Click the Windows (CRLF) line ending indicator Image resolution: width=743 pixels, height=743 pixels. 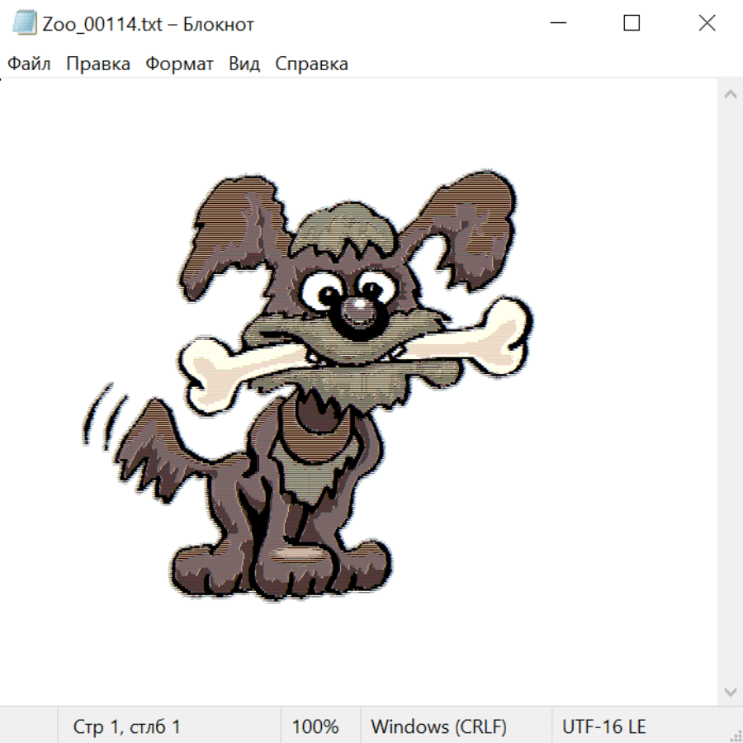(438, 726)
